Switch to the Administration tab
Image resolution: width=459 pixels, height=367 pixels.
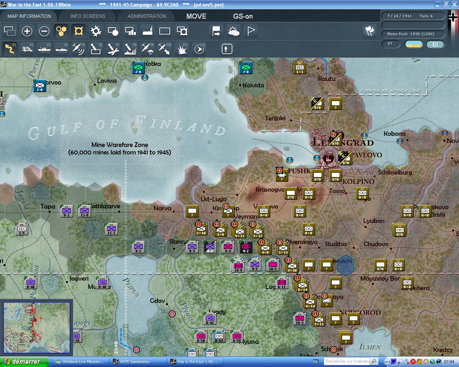147,16
